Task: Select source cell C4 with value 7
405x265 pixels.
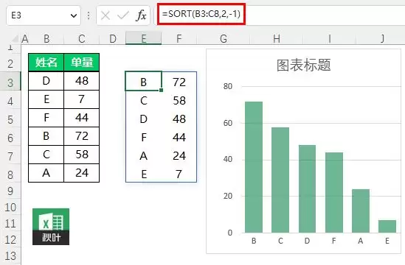Action: (82, 99)
